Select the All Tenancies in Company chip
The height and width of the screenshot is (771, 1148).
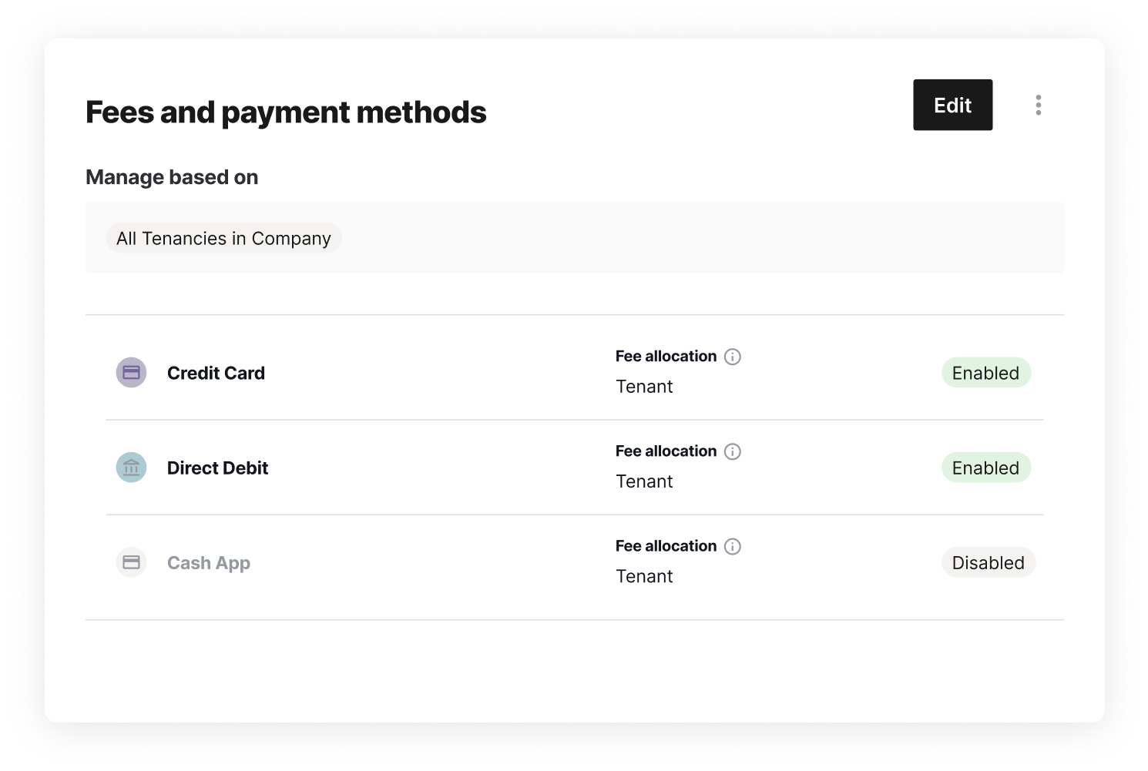(223, 239)
